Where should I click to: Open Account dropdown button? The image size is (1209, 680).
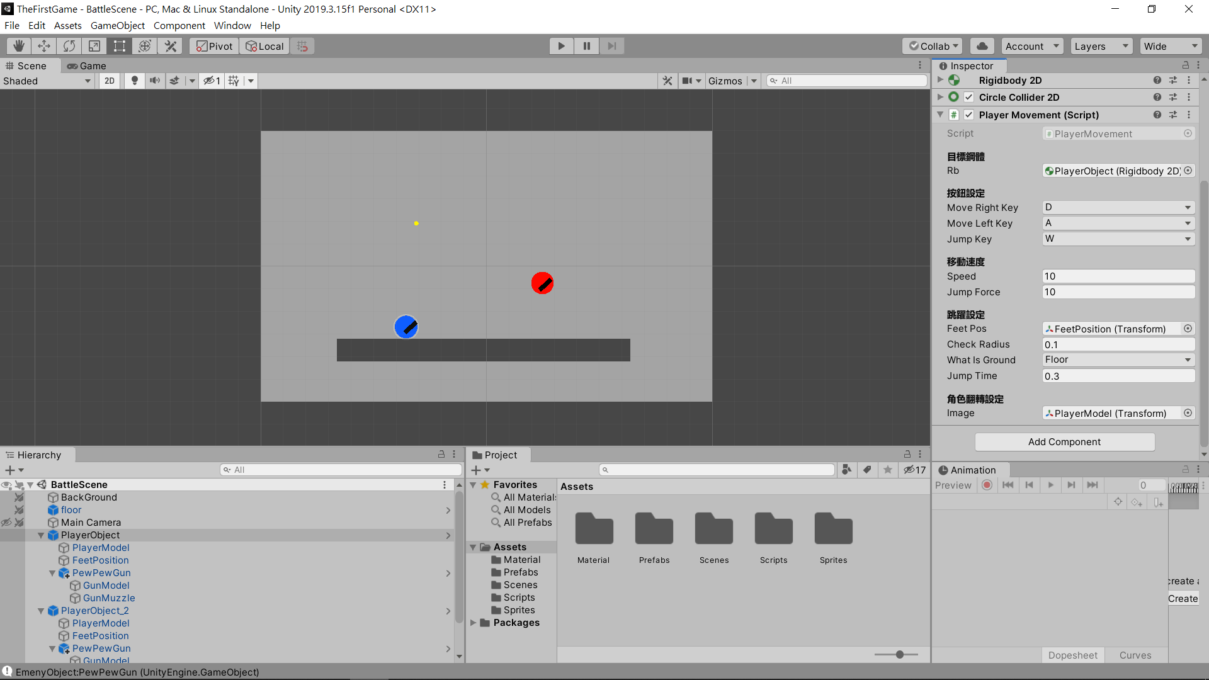[x=1032, y=46]
